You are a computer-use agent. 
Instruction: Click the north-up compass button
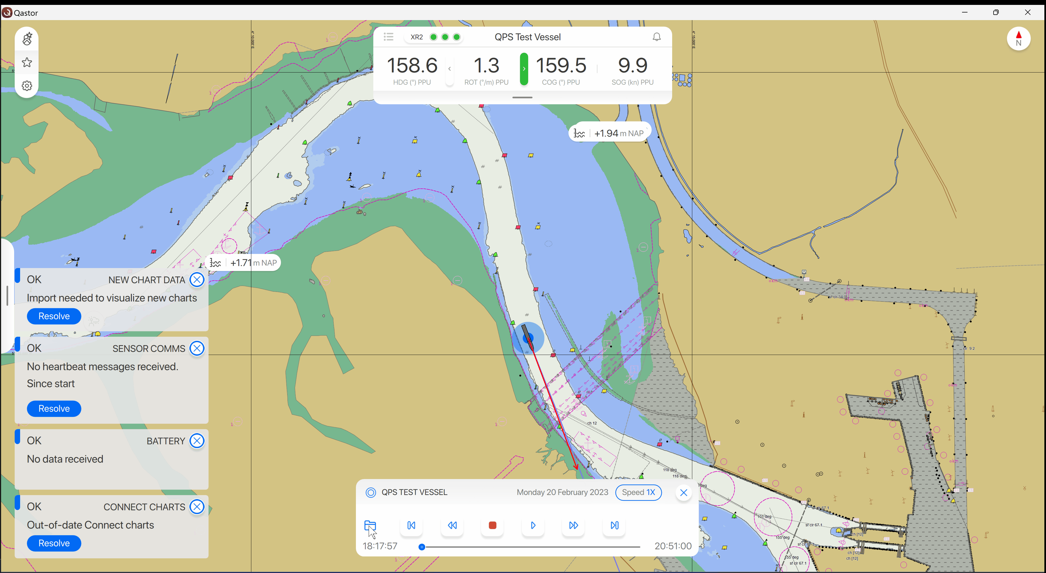(1018, 39)
